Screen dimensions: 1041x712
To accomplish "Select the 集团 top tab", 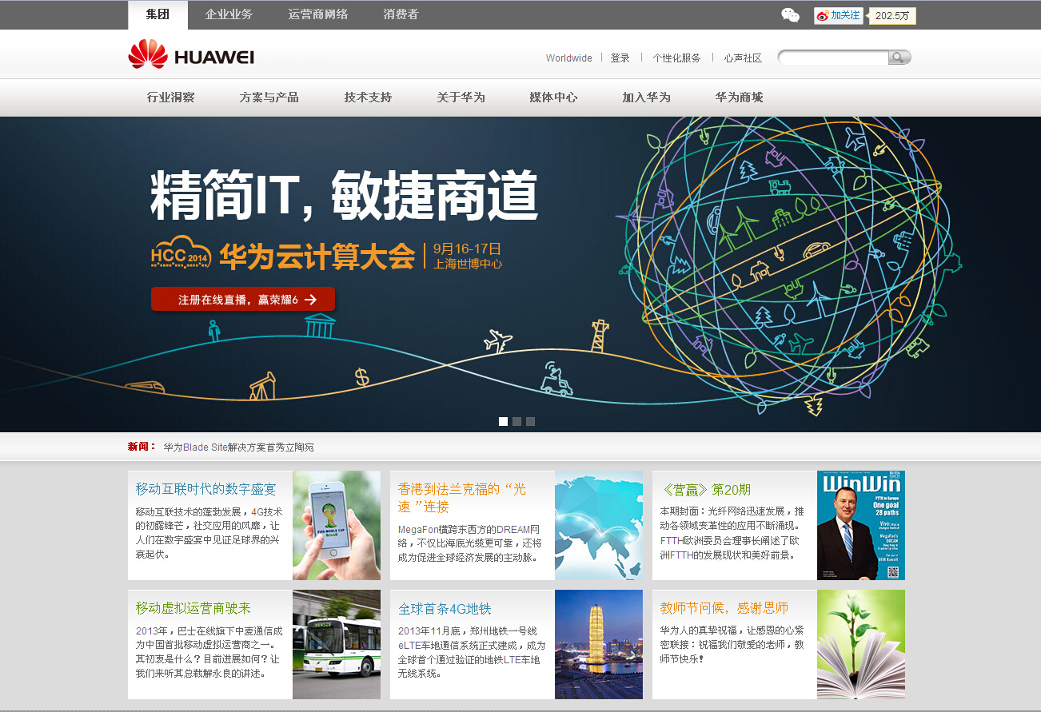I will [x=158, y=14].
